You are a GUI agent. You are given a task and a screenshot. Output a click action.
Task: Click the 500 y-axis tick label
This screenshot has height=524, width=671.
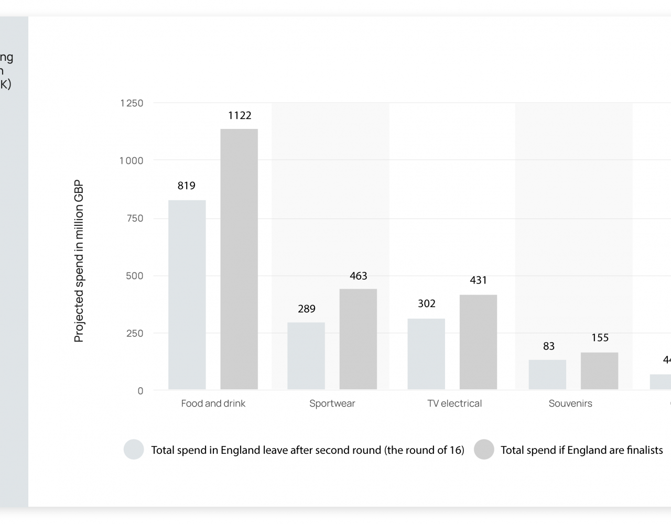pyautogui.click(x=134, y=276)
